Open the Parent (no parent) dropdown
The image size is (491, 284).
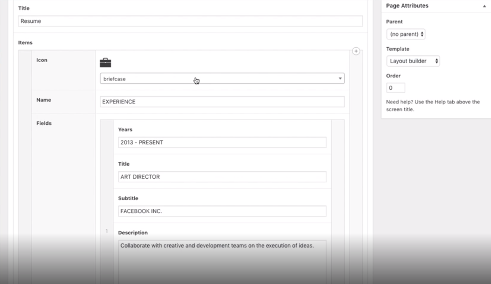(406, 34)
